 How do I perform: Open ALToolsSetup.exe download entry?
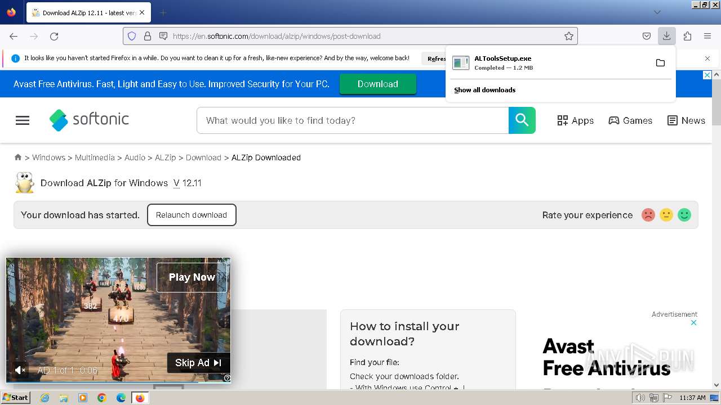coord(549,62)
